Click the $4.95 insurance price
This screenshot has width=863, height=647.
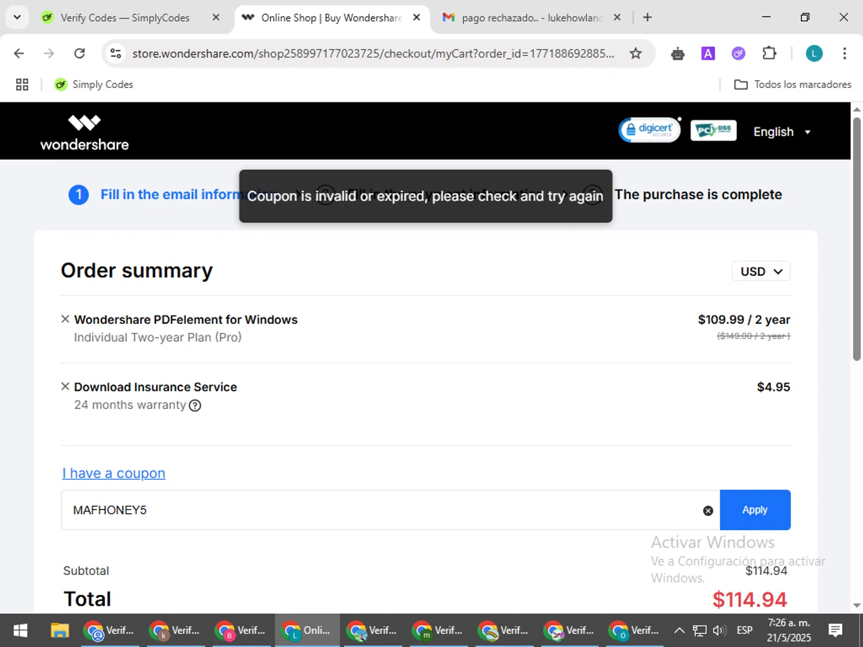tap(773, 387)
